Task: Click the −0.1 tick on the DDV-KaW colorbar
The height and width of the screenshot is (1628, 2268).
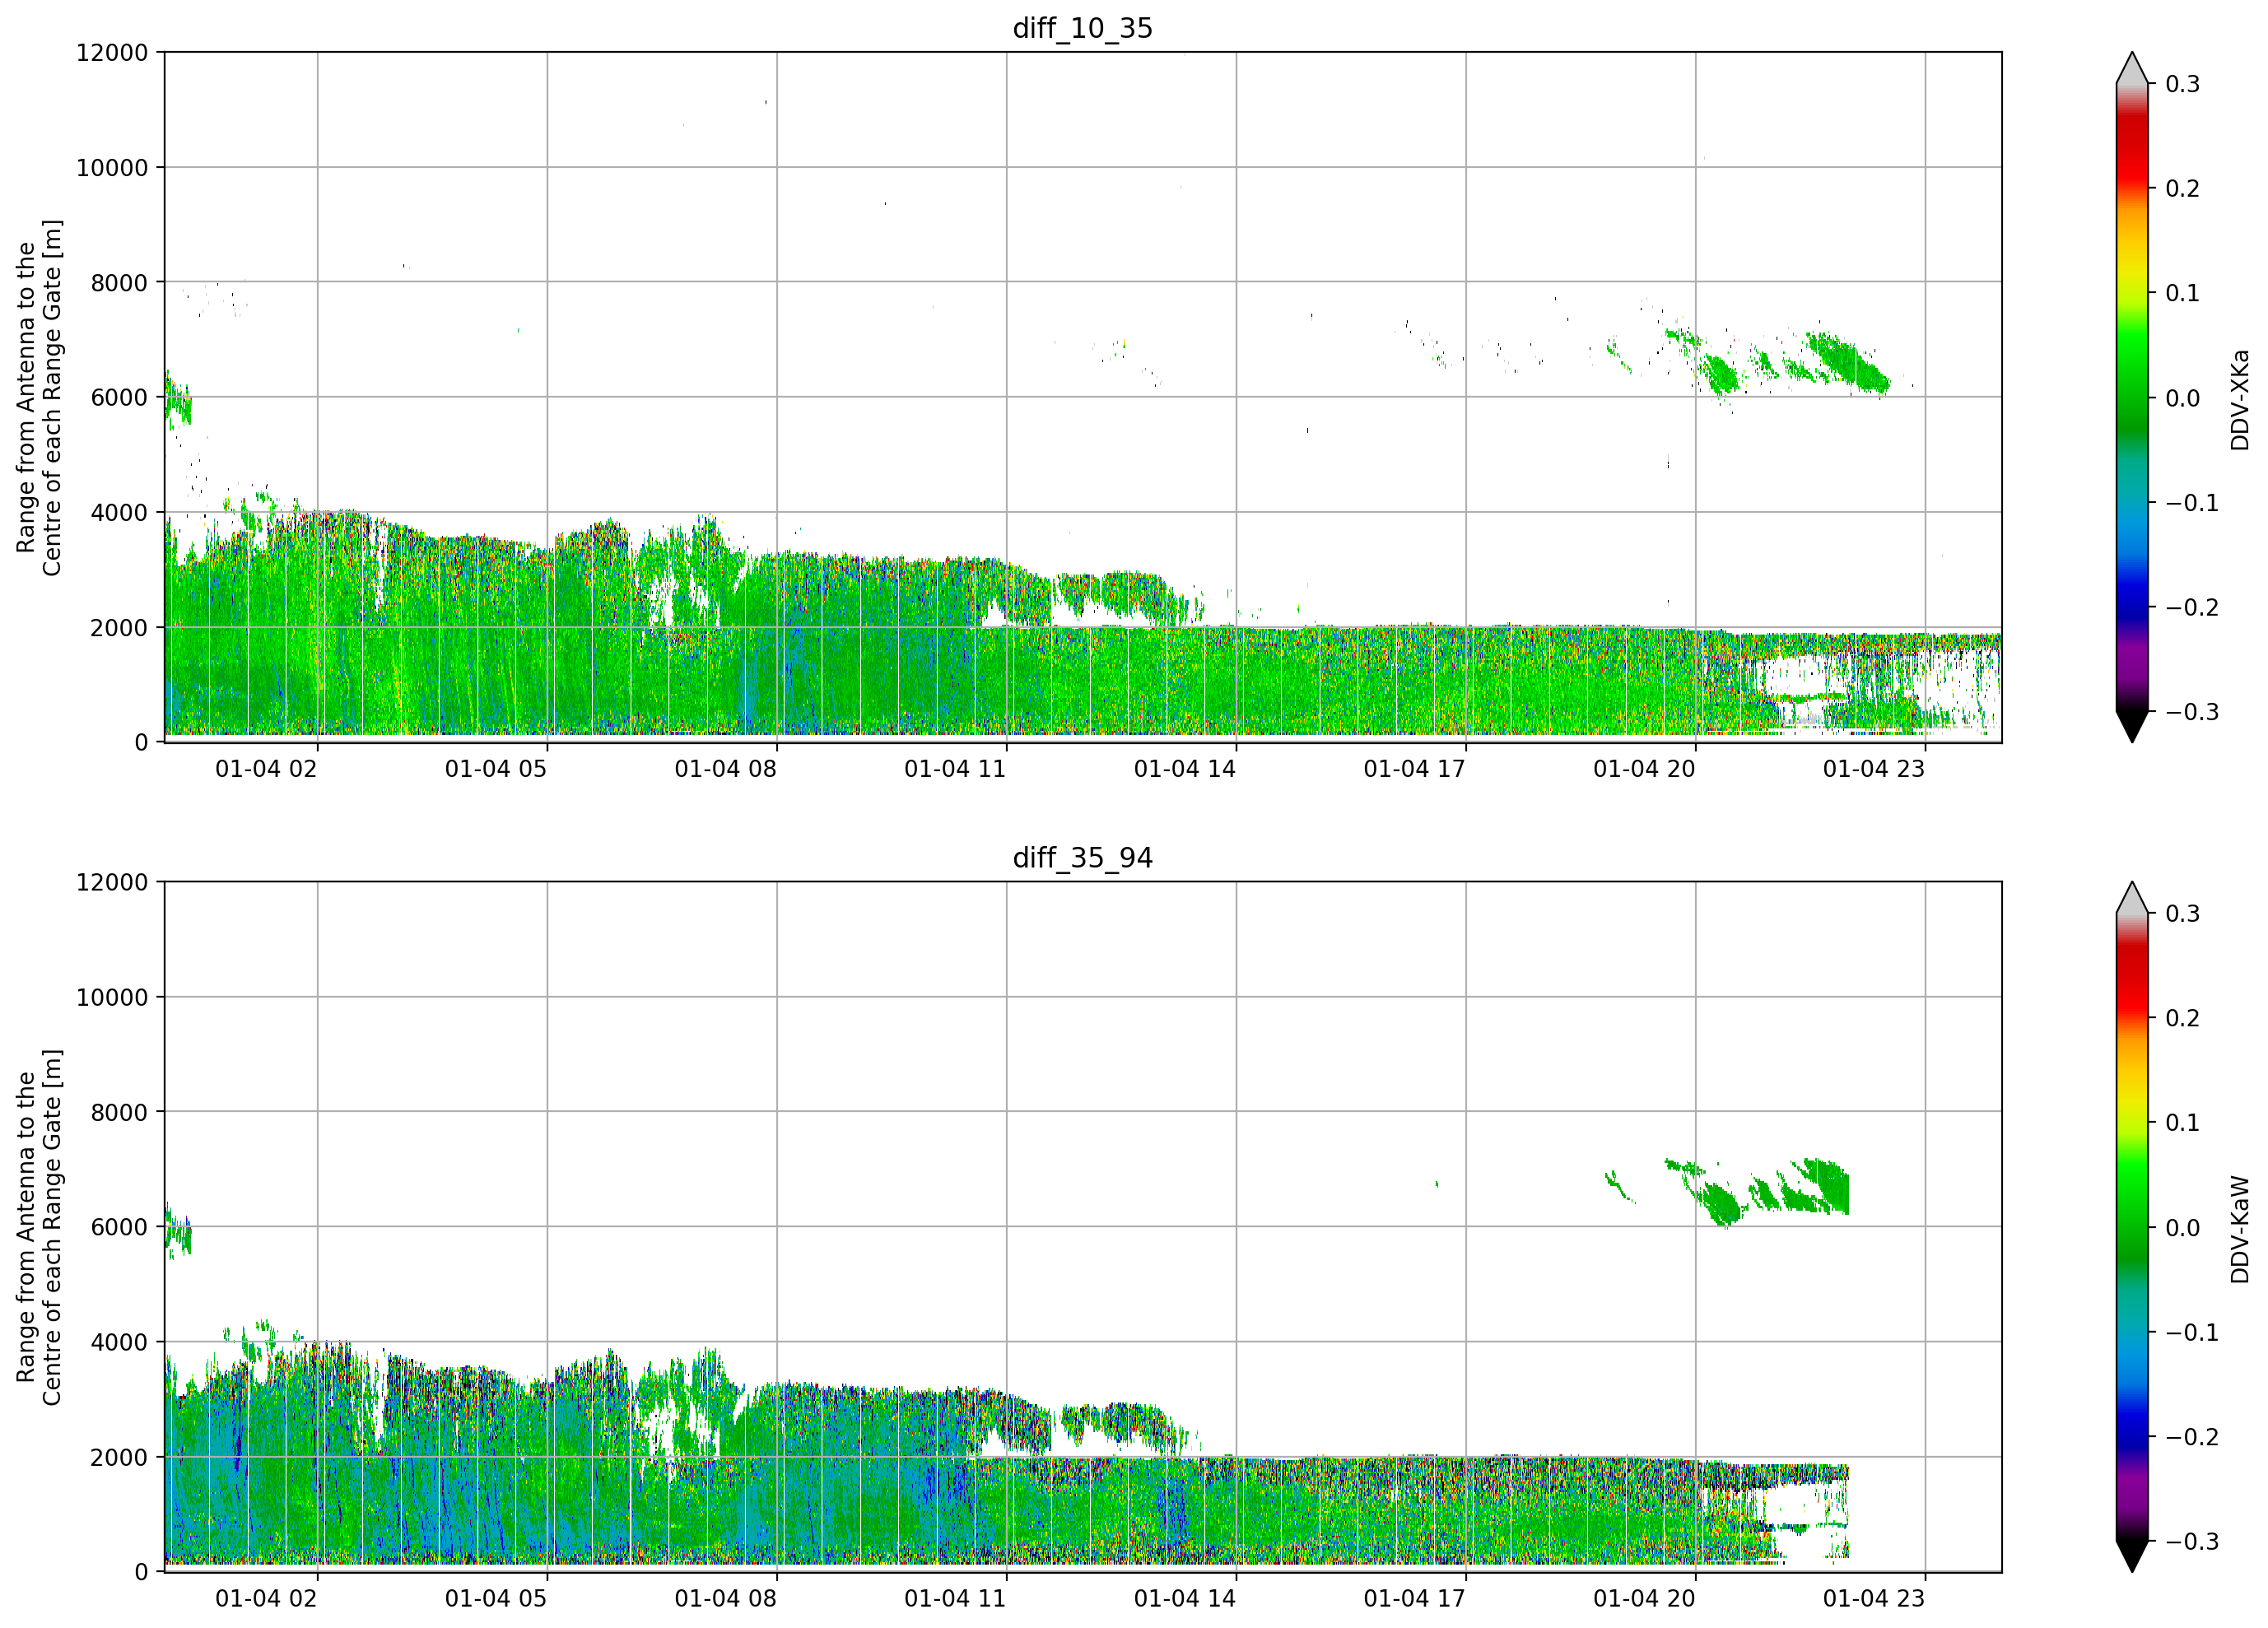Action: pos(2192,1333)
